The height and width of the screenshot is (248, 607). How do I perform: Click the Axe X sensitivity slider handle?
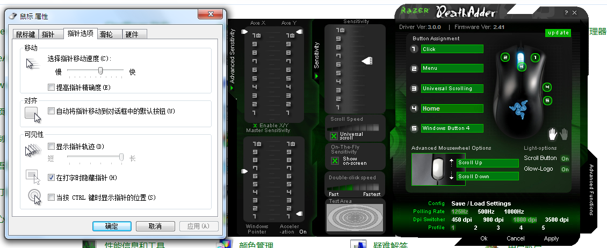pyautogui.click(x=244, y=32)
